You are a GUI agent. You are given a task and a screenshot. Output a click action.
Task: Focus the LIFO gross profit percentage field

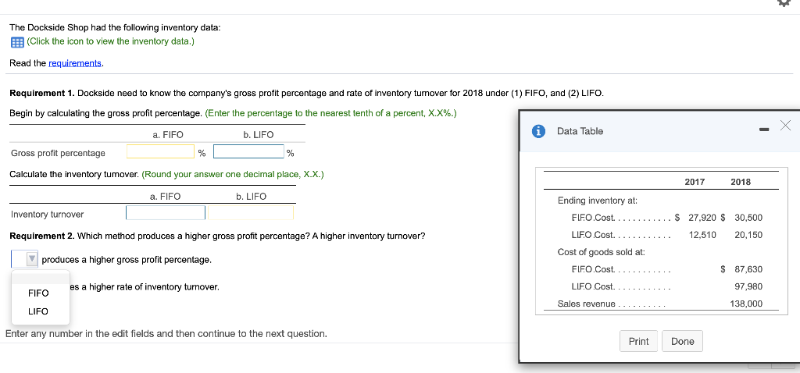point(249,152)
